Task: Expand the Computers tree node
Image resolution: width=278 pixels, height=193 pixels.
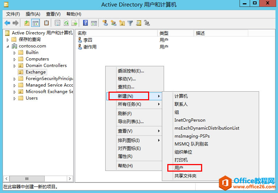Action: 15,59
